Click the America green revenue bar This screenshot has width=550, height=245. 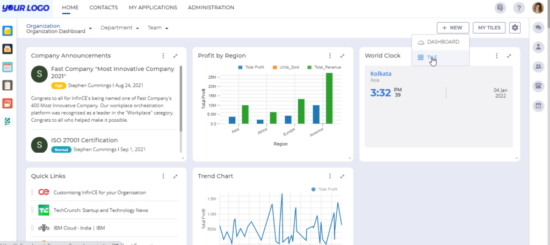tap(329, 98)
